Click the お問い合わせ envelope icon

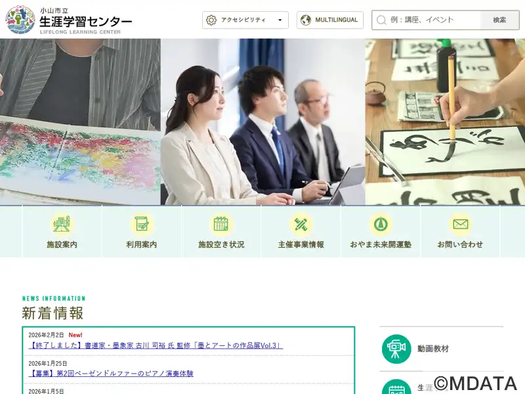(461, 224)
